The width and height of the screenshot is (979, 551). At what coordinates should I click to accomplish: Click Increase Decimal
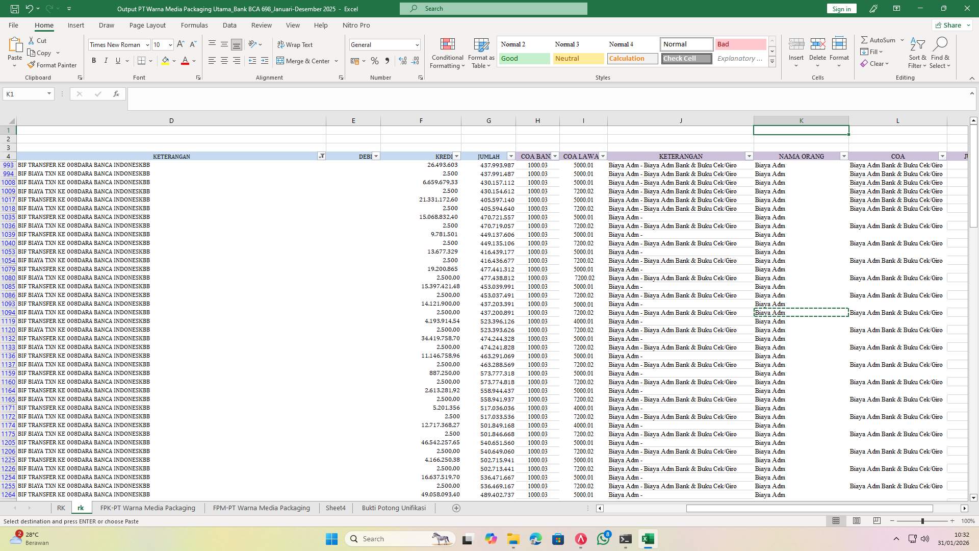pyautogui.click(x=402, y=61)
